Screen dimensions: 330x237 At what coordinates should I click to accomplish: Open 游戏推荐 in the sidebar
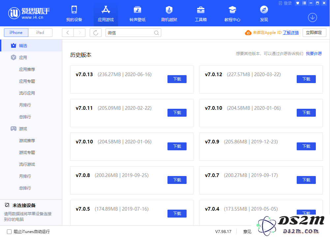click(x=27, y=140)
